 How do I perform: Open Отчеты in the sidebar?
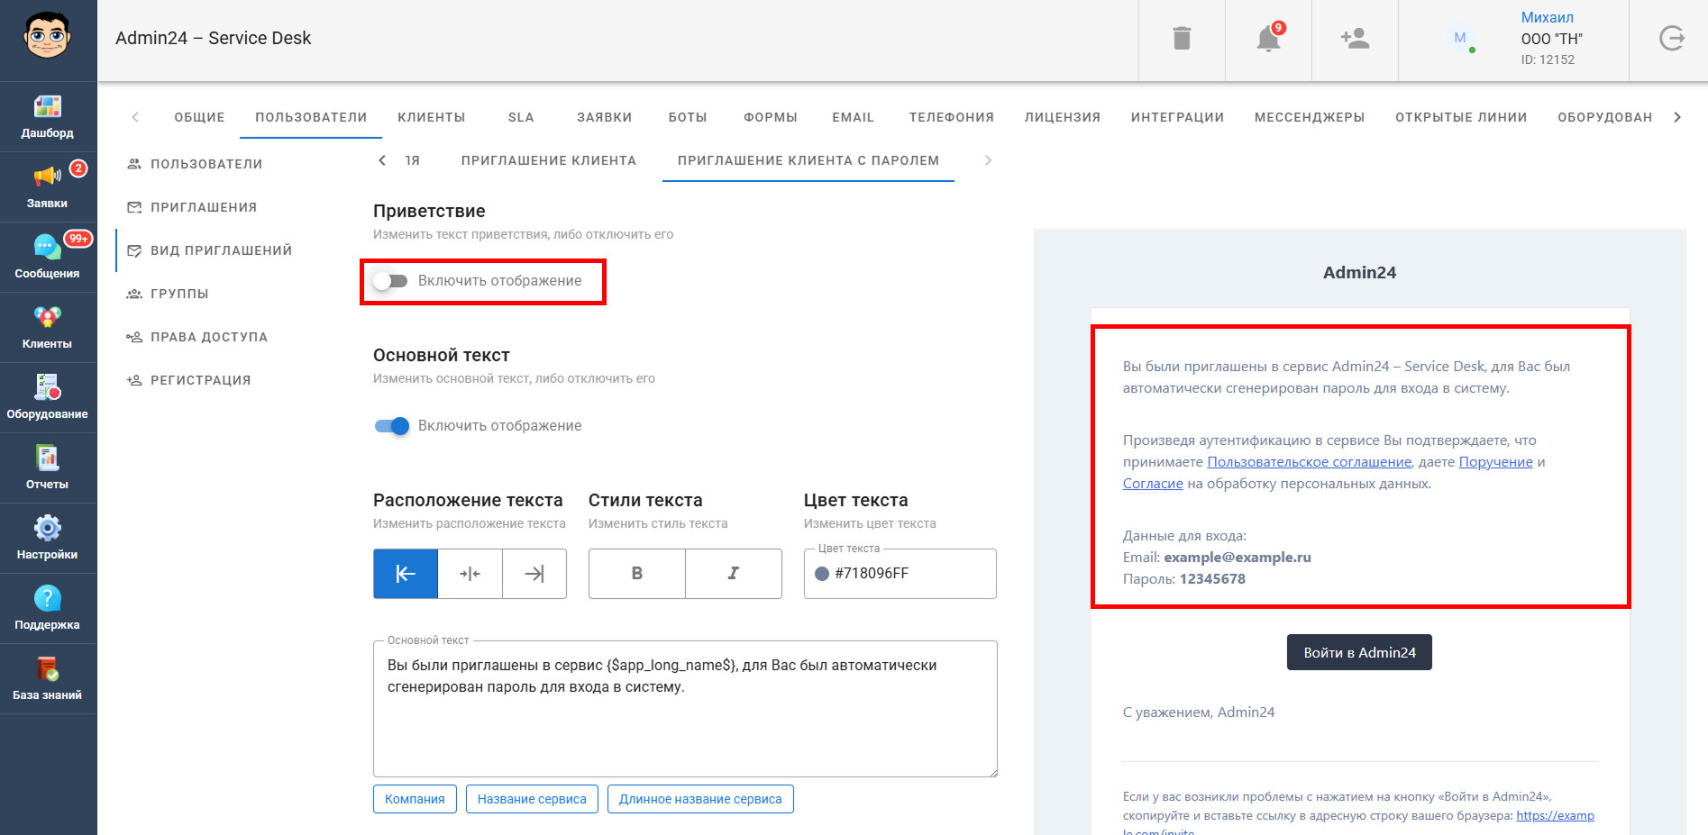[x=48, y=468]
